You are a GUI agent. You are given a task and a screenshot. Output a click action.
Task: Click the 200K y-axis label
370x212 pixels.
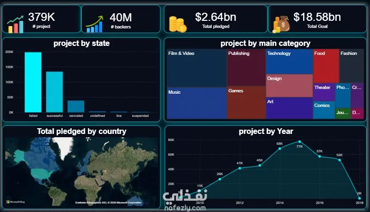[x=9, y=52]
